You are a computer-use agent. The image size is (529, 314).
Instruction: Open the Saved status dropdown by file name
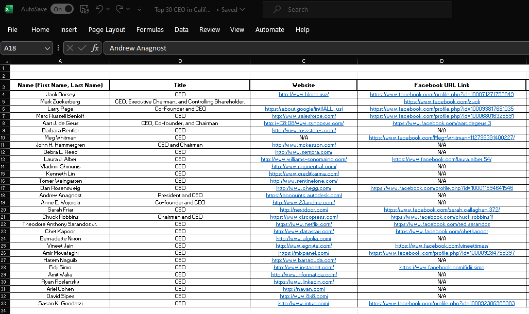point(233,9)
